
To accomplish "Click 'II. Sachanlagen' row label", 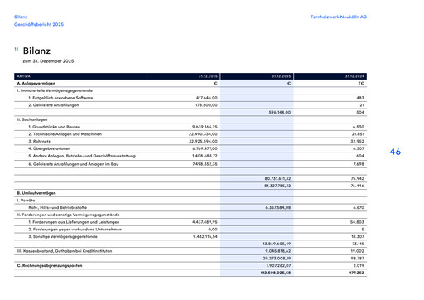I will 32,119.
